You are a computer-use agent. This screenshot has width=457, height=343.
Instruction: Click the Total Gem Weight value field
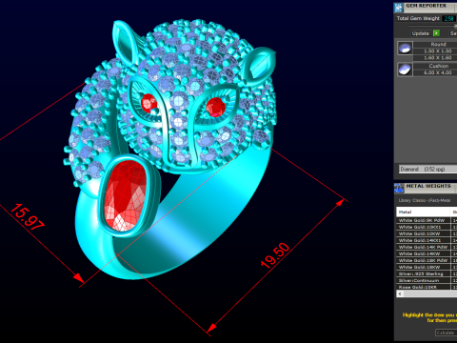448,18
